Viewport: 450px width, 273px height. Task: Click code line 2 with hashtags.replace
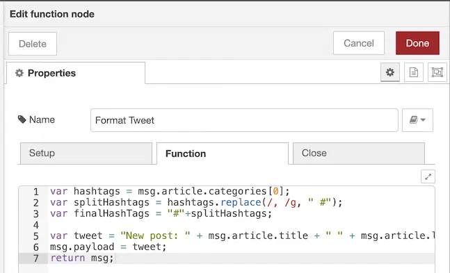pos(196,202)
